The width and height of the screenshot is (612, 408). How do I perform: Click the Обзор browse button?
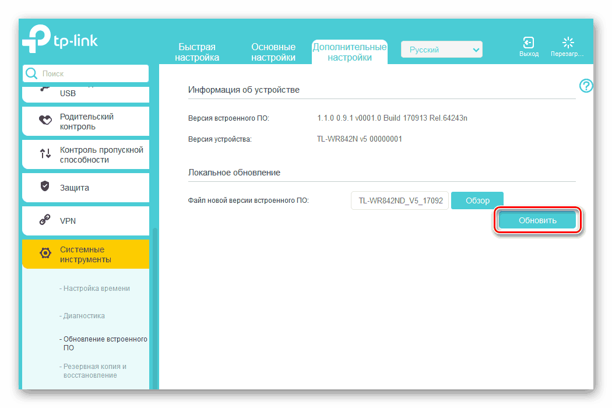pos(477,201)
